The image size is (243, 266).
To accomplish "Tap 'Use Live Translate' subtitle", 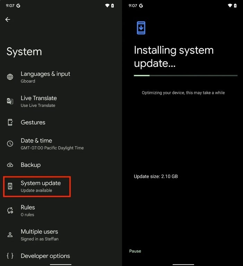I will coord(38,105).
